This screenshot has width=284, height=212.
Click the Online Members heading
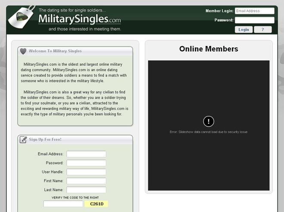209,49
